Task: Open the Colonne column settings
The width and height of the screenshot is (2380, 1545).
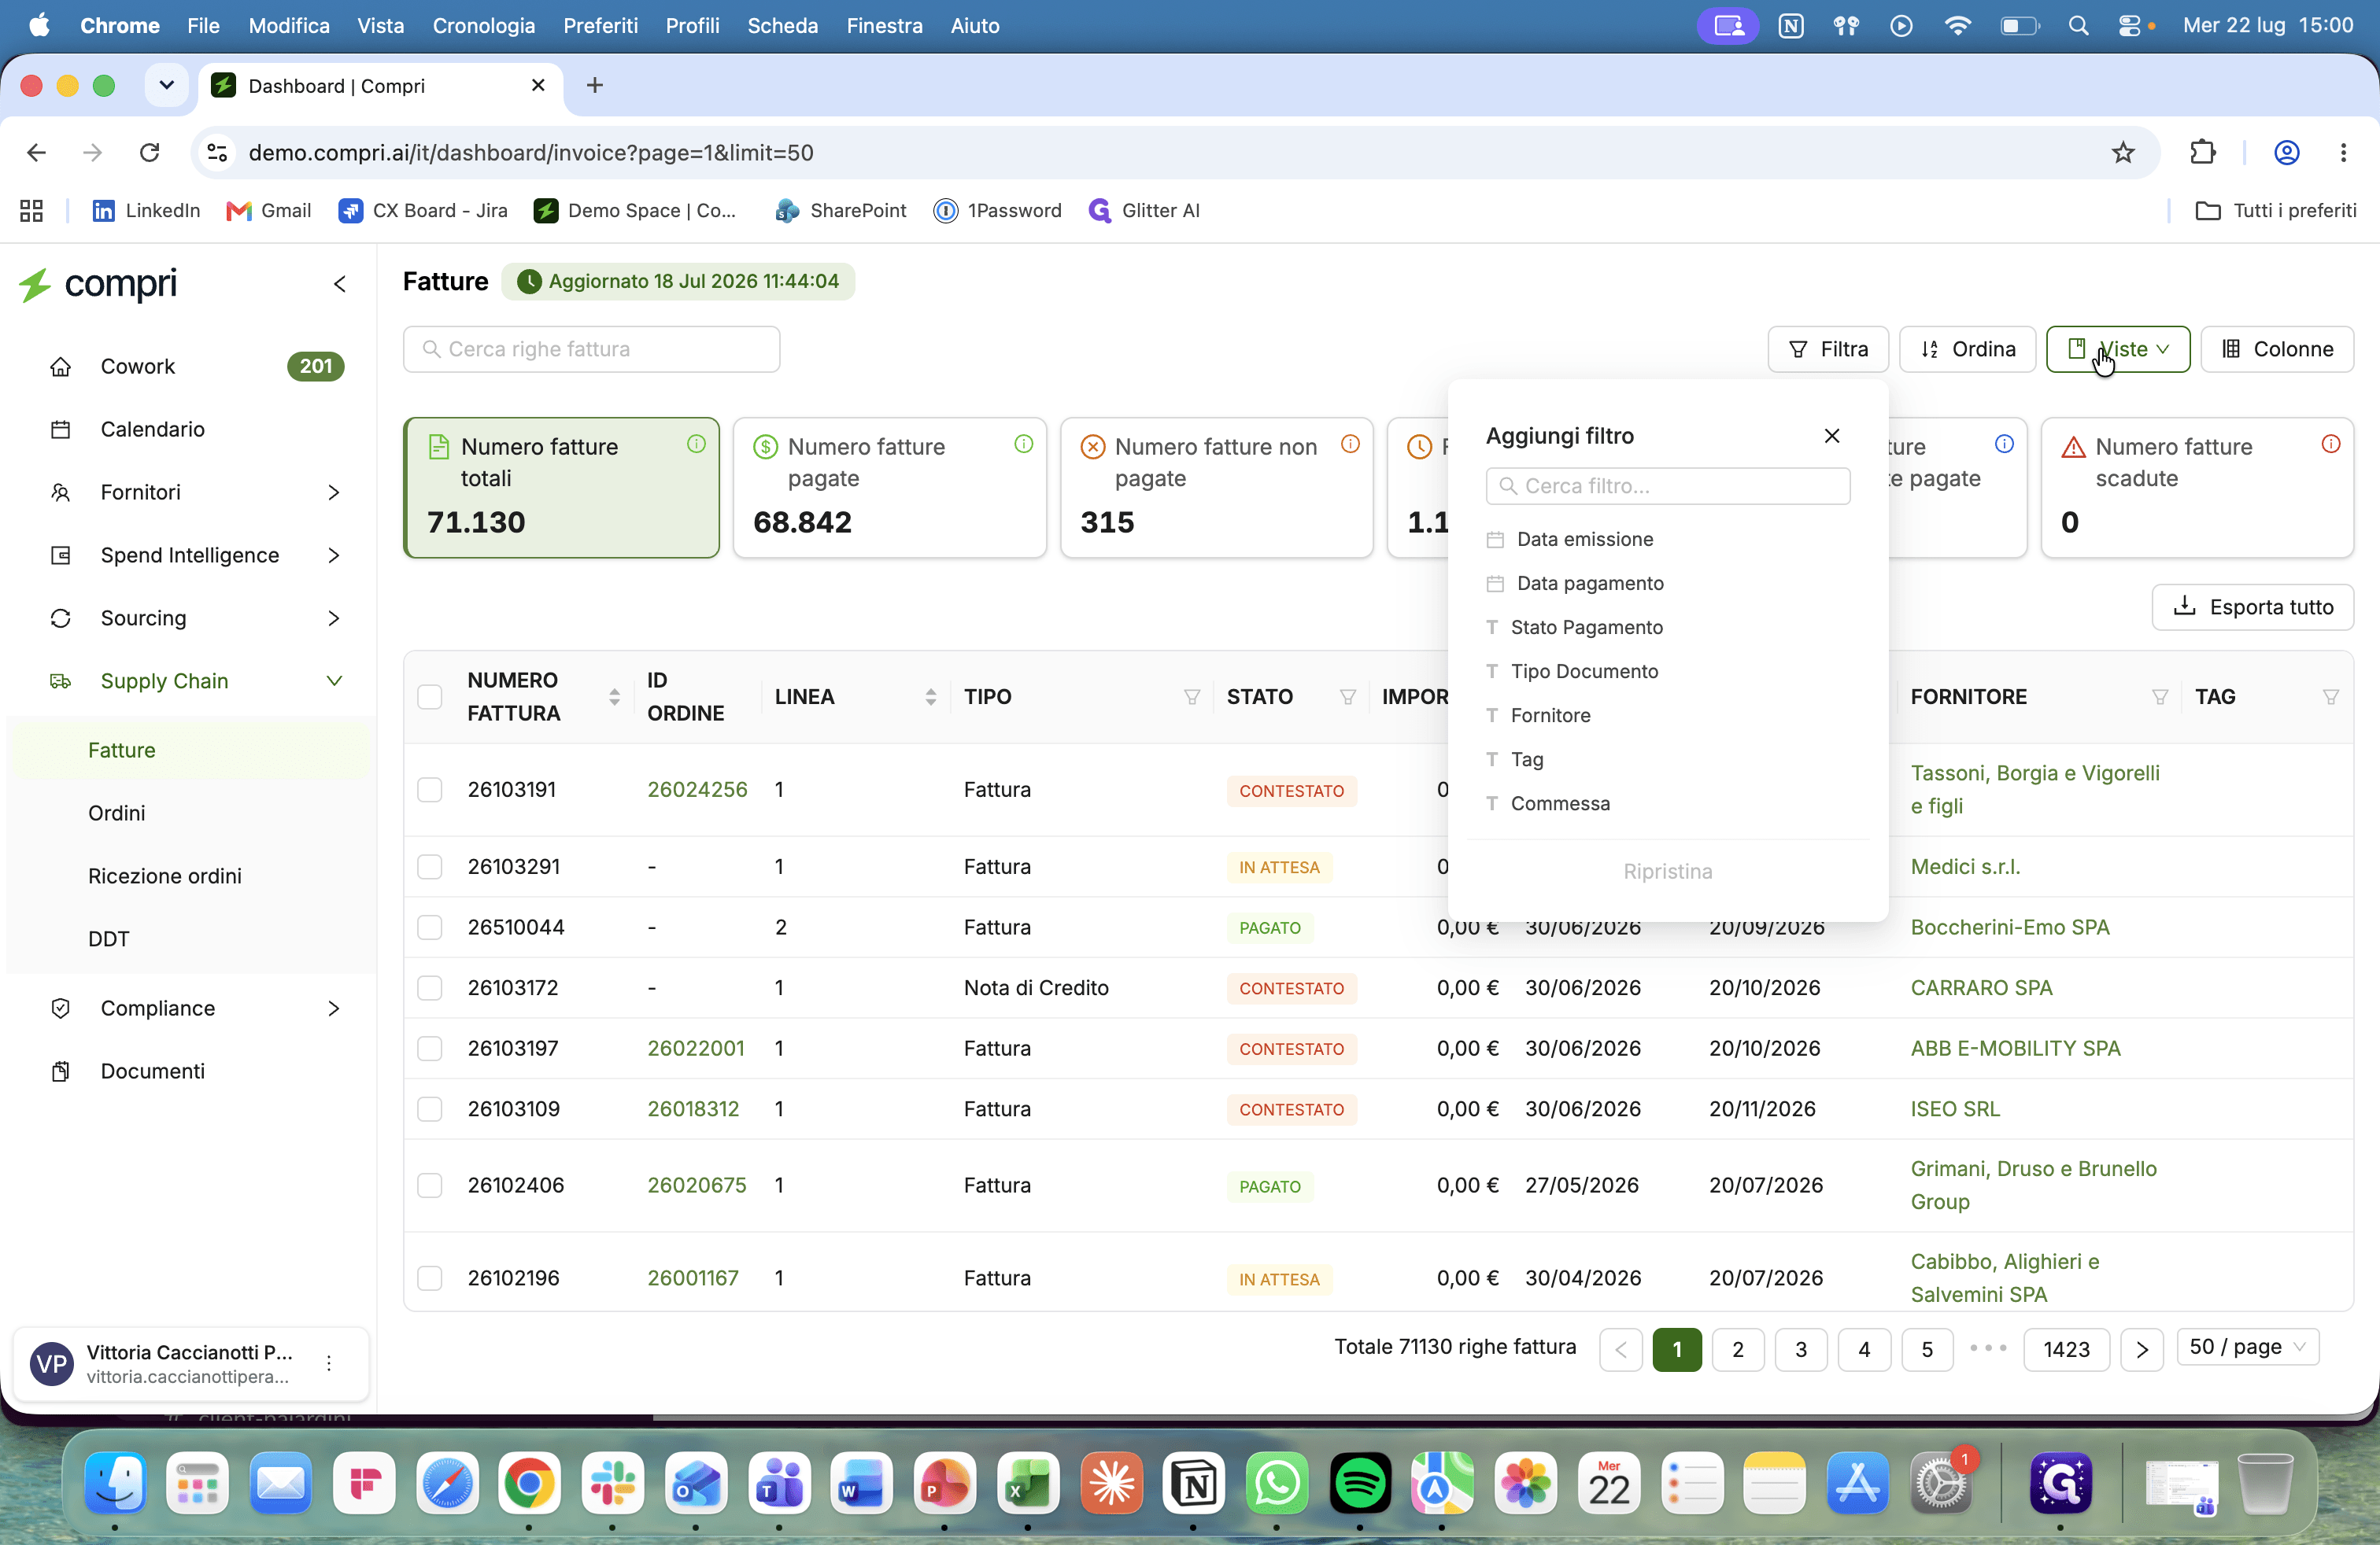Action: (x=2276, y=348)
